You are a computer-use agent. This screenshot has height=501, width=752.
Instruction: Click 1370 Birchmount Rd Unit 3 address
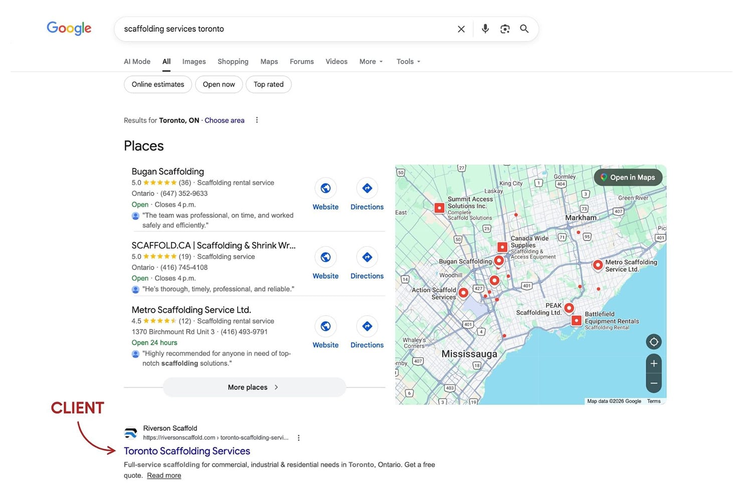click(x=173, y=332)
